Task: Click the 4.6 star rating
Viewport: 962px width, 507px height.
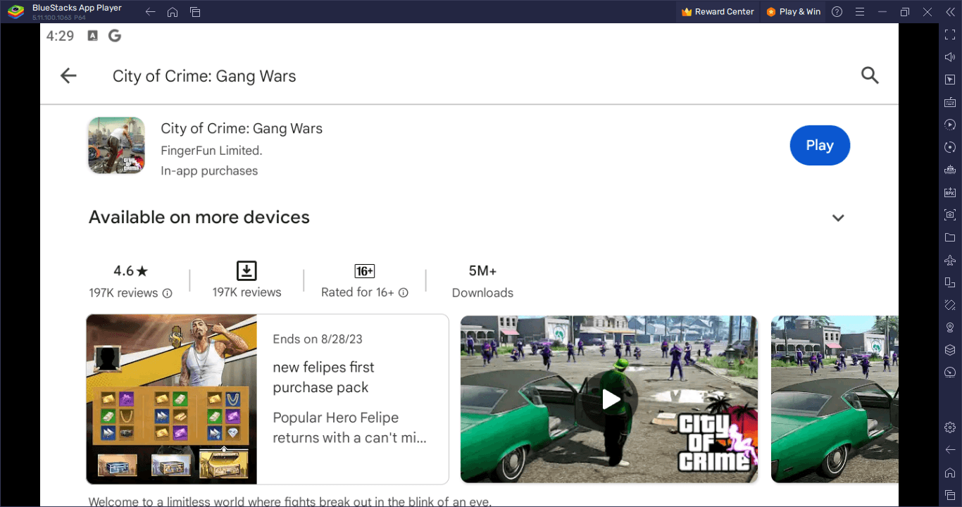Action: tap(131, 270)
